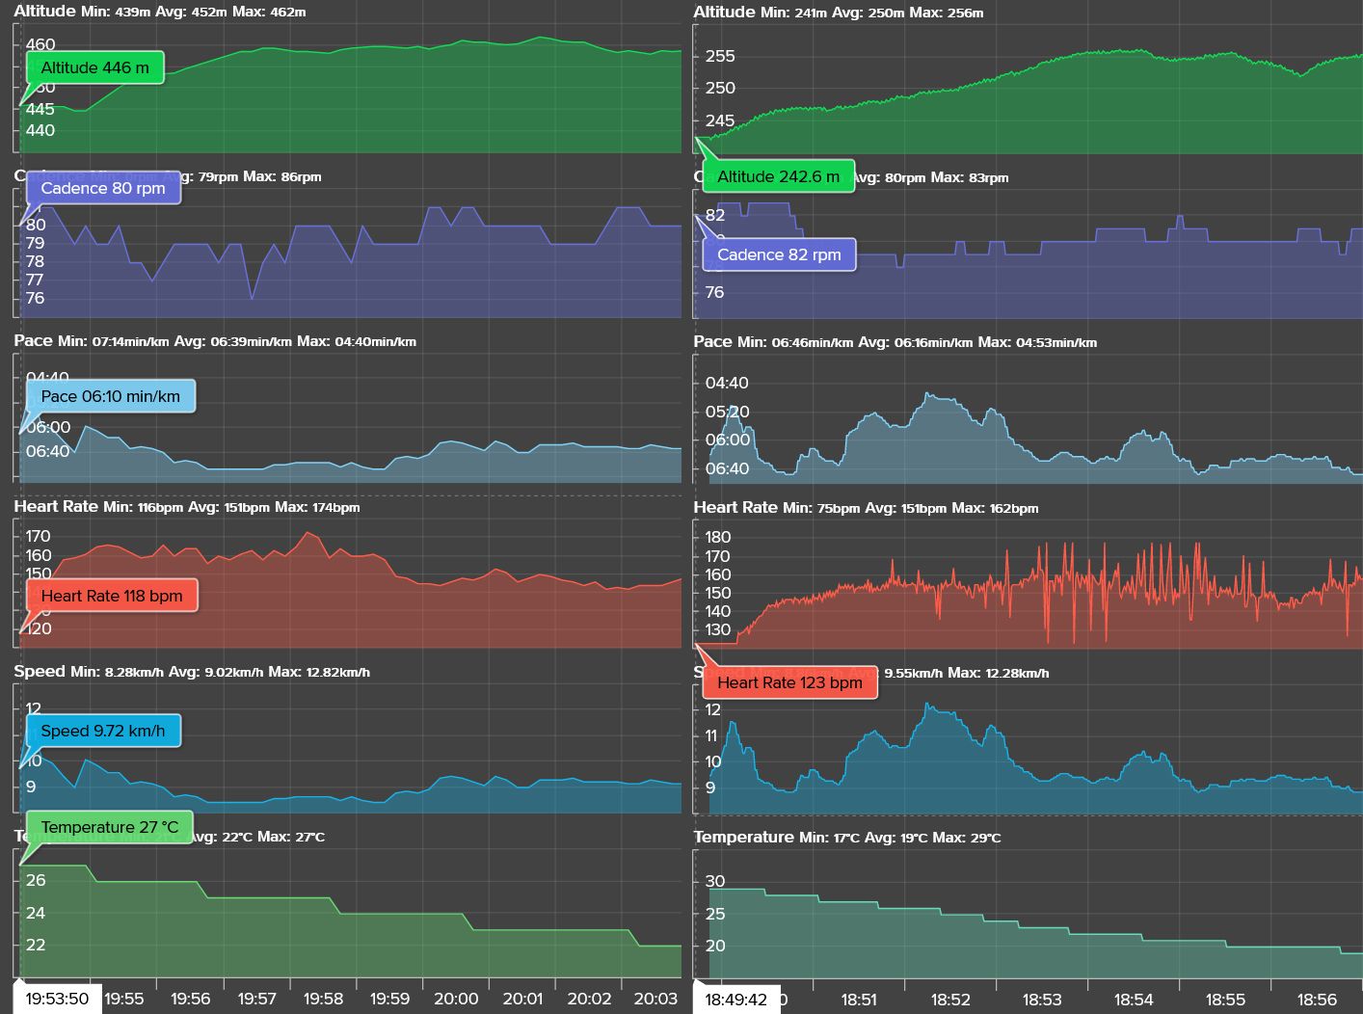Click the 'Heart Rate 123 bpm' tooltip
1363x1014 pixels.
(789, 682)
